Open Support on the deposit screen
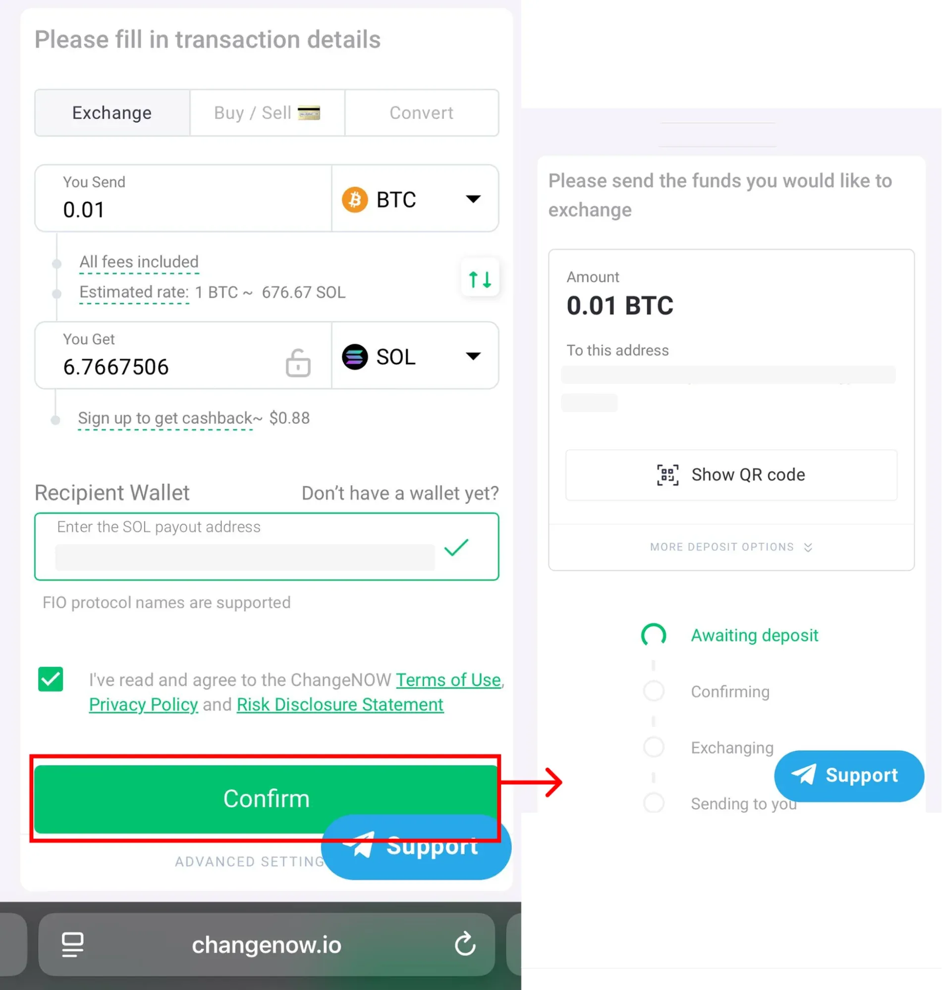 (x=848, y=775)
